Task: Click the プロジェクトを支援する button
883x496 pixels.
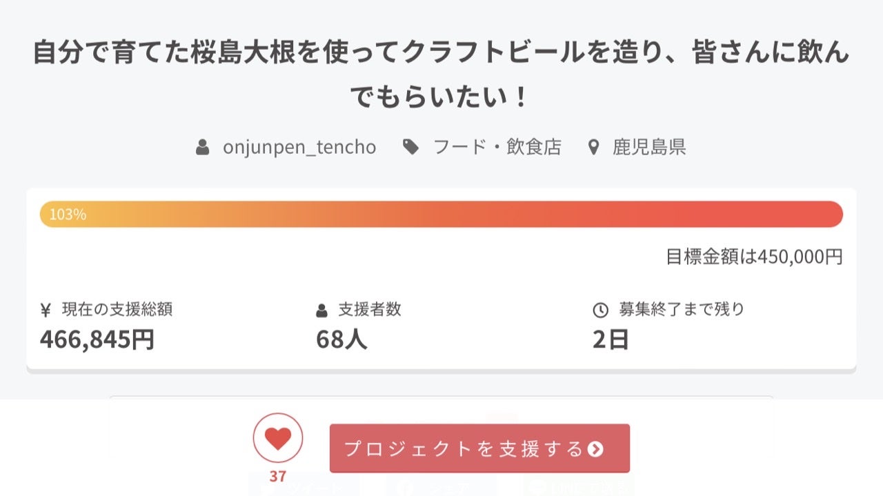Action: [479, 448]
